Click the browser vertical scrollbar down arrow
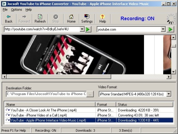The height and width of the screenshot is (134, 178). pyautogui.click(x=173, y=72)
